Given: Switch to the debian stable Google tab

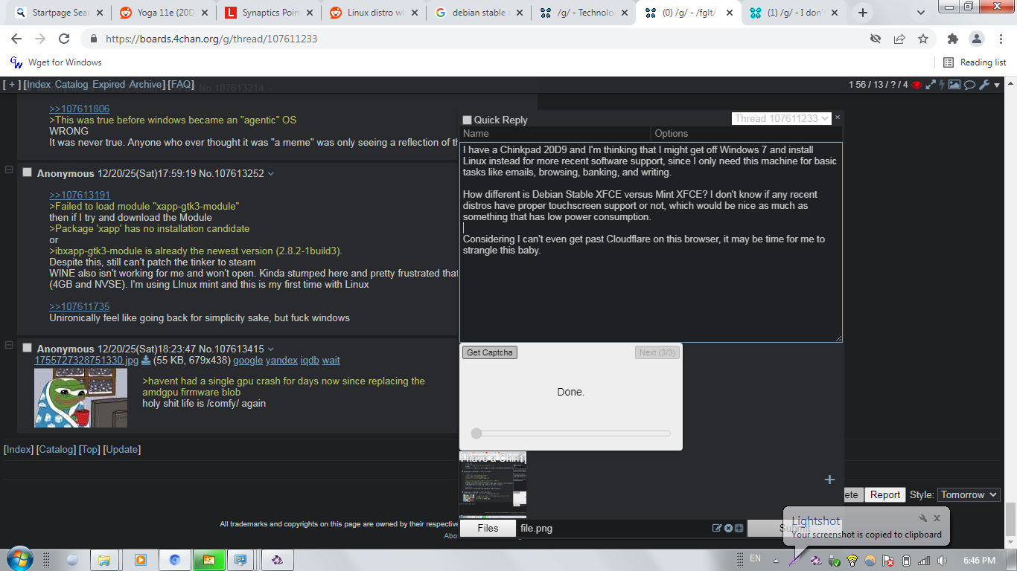Looking at the screenshot, I should click(x=479, y=13).
